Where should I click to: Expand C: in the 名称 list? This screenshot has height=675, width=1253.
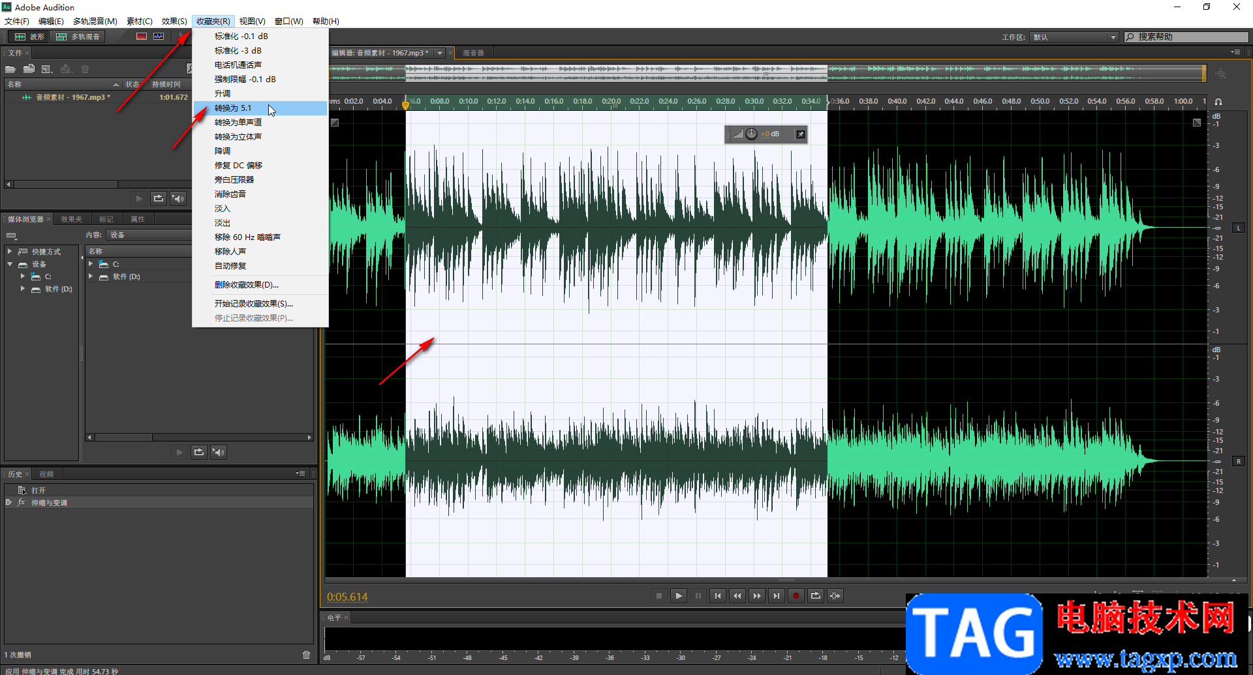pyautogui.click(x=91, y=264)
